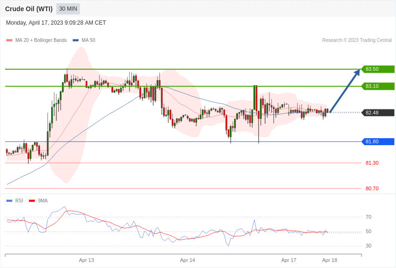This screenshot has height=268, width=396.
Task: Click the 81.80 pivot price tag
Action: click(x=378, y=142)
